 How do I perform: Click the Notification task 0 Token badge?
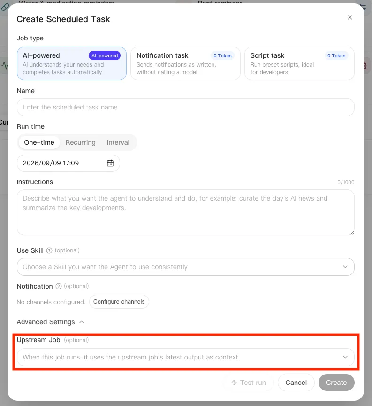pyautogui.click(x=222, y=55)
